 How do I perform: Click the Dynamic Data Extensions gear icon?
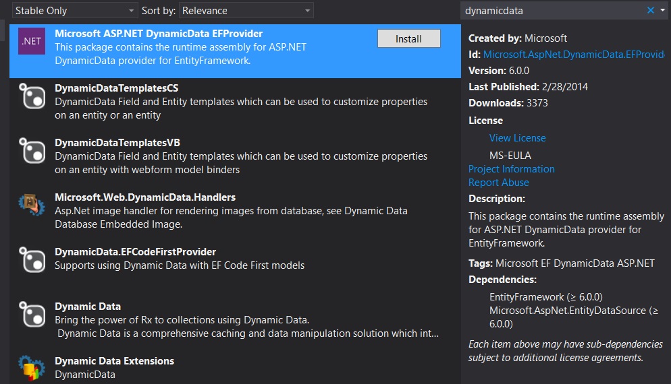[32, 368]
